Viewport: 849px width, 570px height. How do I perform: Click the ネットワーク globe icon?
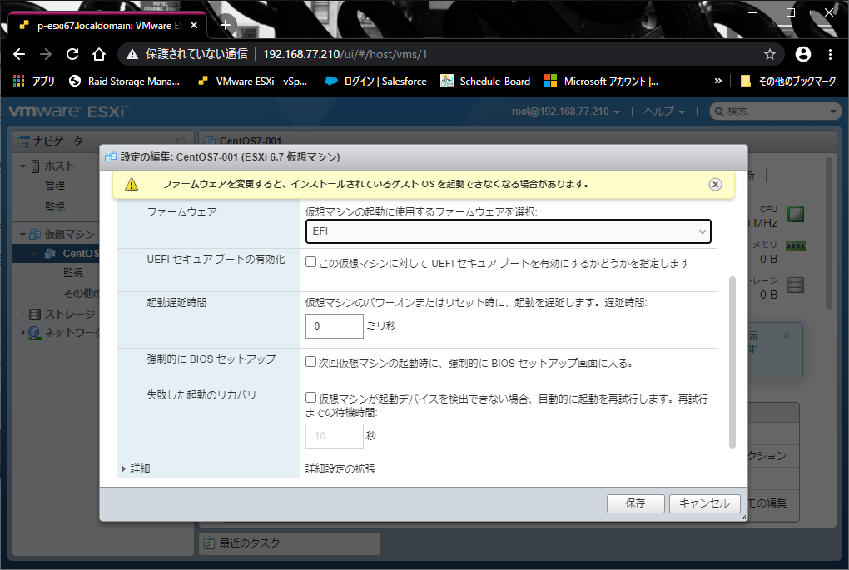pos(34,332)
